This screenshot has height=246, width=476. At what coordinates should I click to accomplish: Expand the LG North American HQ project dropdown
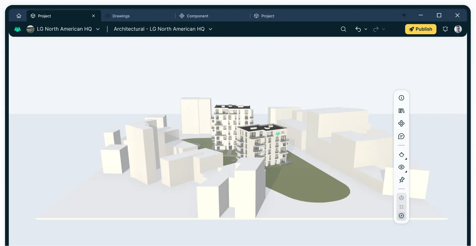(x=98, y=29)
